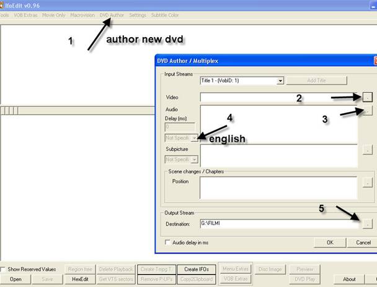Viewport: 377px width, 287px height.
Task: Open the subpicture language dropdown
Action: [x=194, y=159]
